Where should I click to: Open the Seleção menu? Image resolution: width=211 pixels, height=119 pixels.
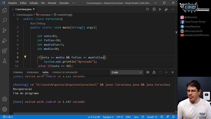click(x=34, y=3)
